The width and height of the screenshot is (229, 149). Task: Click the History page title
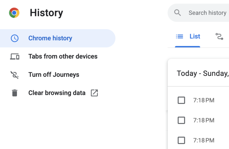[x=46, y=13]
